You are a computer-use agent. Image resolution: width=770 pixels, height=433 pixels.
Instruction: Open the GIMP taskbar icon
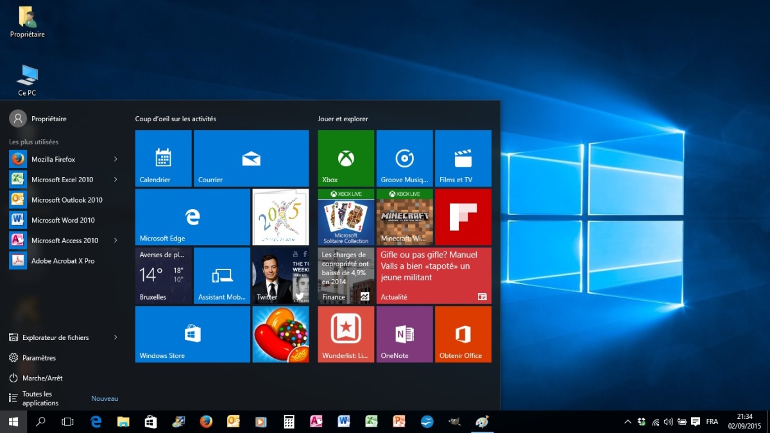pyautogui.click(x=454, y=421)
